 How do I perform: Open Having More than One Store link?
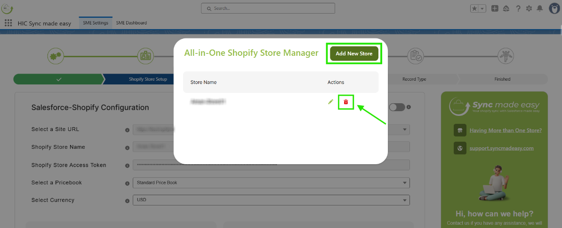click(506, 130)
